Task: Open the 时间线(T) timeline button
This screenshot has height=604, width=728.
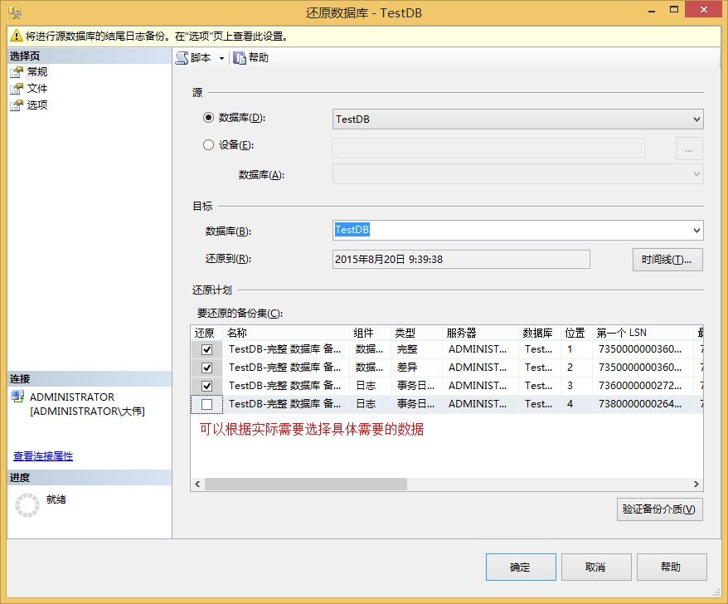Action: (x=667, y=260)
